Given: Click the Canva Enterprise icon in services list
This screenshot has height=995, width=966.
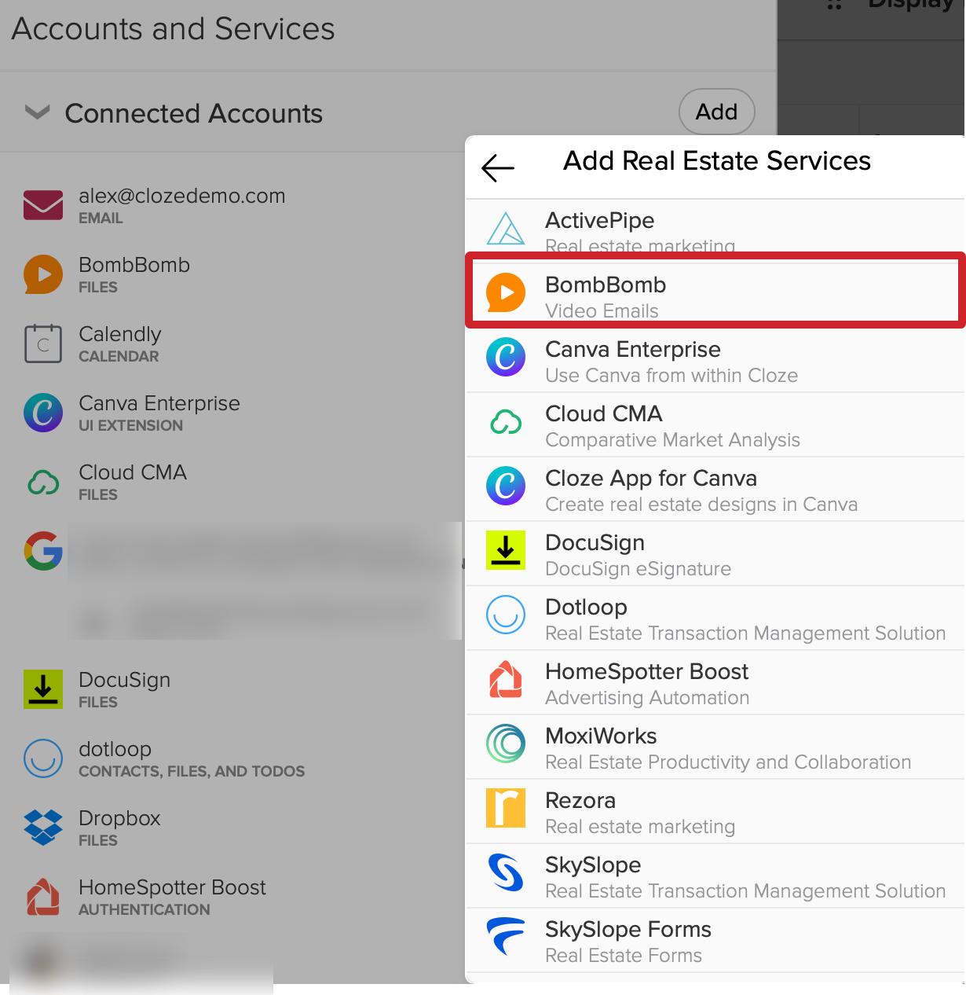Looking at the screenshot, I should pyautogui.click(x=506, y=357).
